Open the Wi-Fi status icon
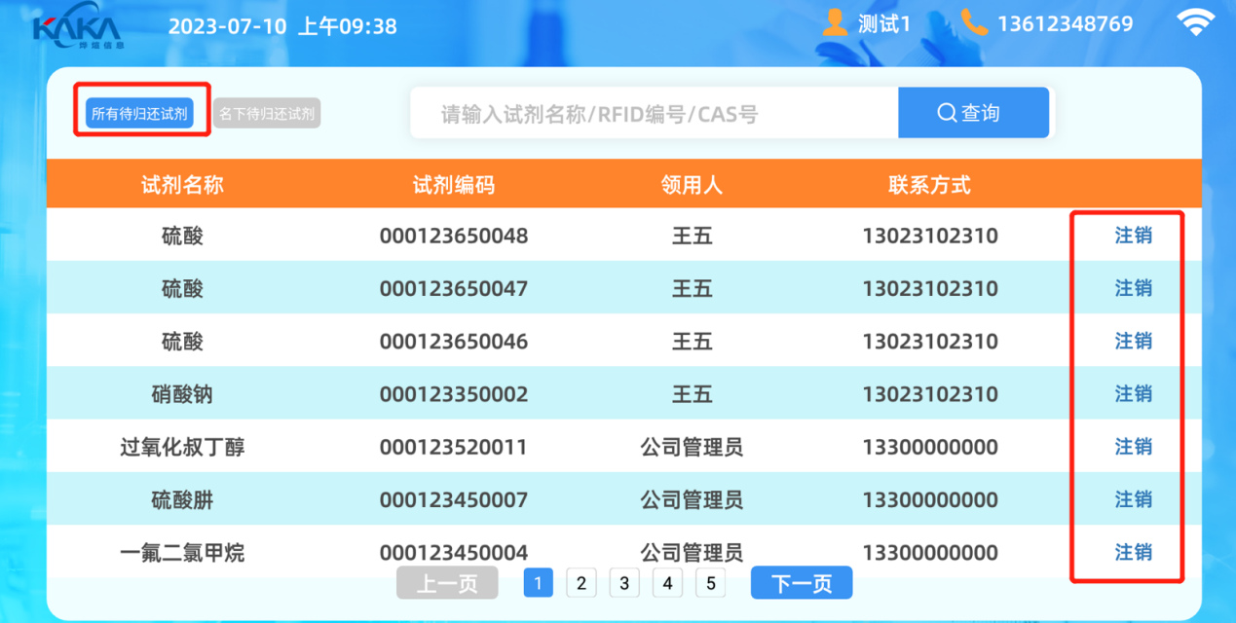The height and width of the screenshot is (623, 1236). point(1196,23)
